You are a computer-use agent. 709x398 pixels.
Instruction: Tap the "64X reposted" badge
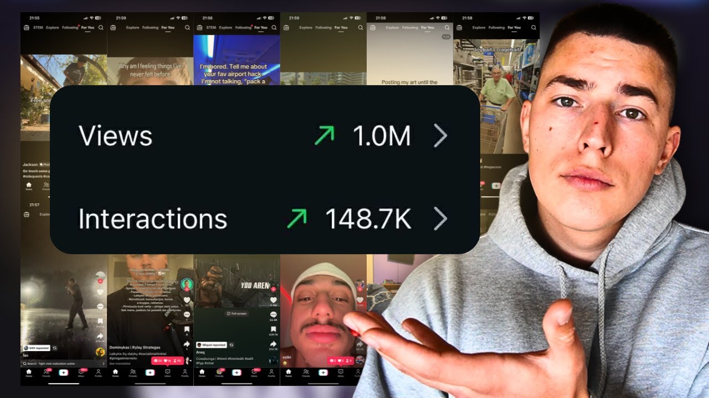click(x=37, y=348)
